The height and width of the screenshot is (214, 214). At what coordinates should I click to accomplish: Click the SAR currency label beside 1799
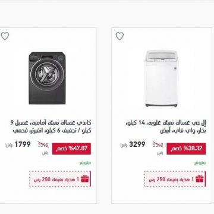(9, 145)
